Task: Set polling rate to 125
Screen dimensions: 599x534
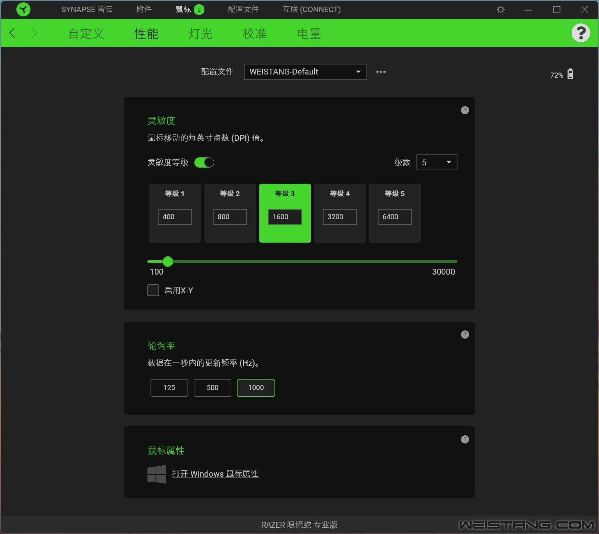Action: click(169, 388)
